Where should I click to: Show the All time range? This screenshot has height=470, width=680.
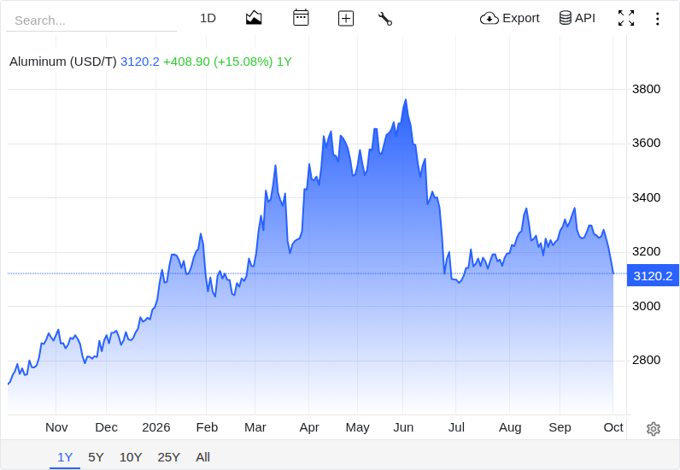202,457
